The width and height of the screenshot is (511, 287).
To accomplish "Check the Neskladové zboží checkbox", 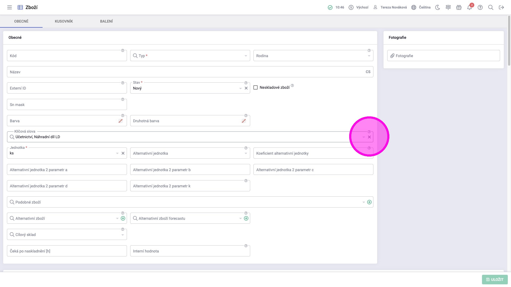I will tap(256, 87).
